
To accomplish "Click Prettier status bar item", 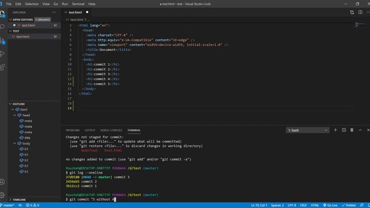I will (349, 206).
